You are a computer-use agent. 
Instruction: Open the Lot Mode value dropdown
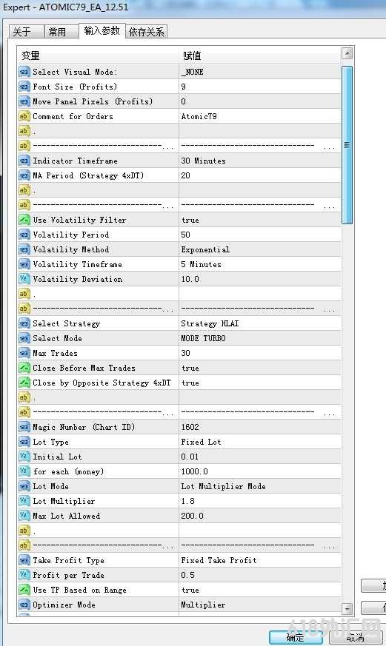click(260, 487)
